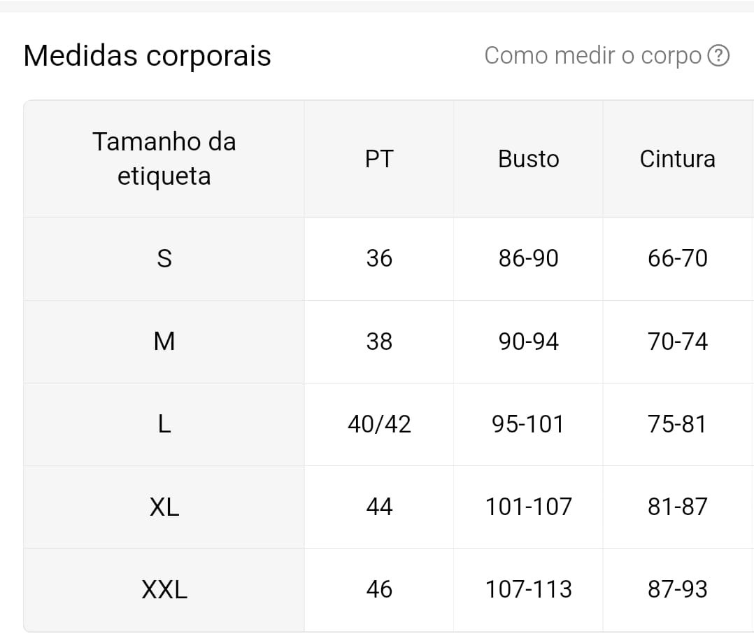Click the Busto column header
The width and height of the screenshot is (754, 634).
point(528,159)
